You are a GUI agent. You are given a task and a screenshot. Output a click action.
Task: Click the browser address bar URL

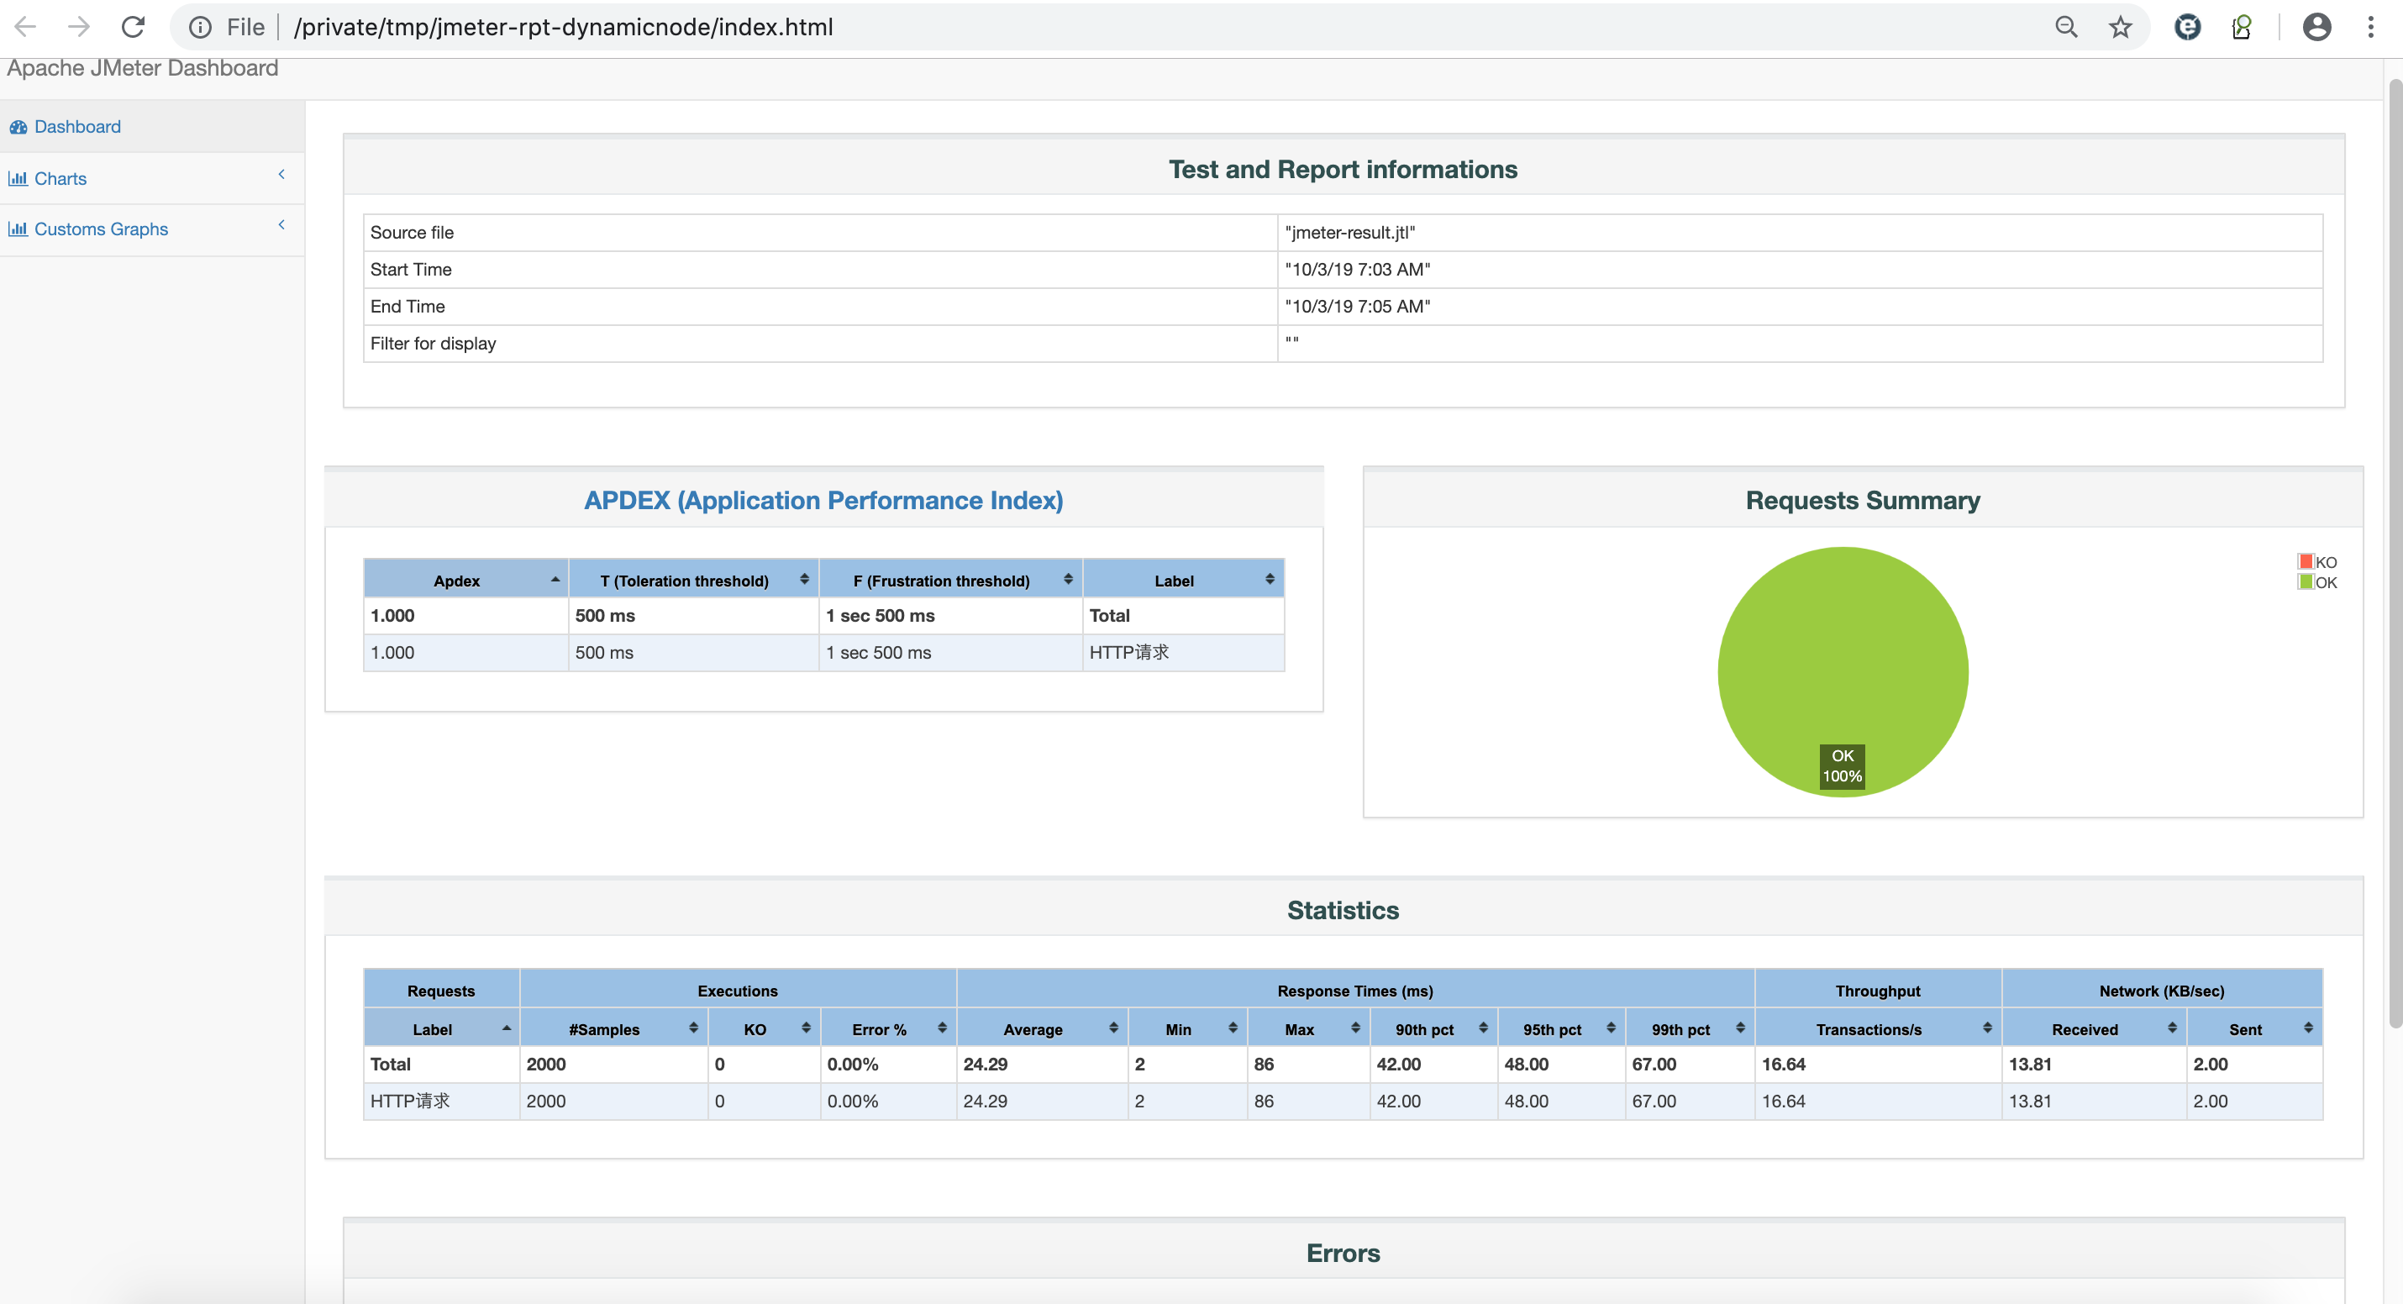tap(564, 27)
